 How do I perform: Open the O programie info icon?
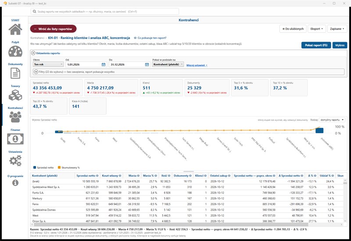[x=15, y=183]
